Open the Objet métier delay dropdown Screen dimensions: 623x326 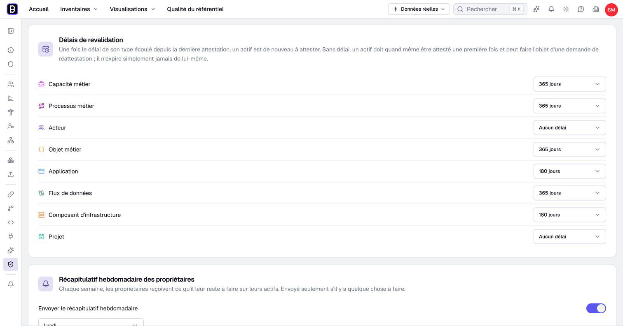pyautogui.click(x=569, y=150)
